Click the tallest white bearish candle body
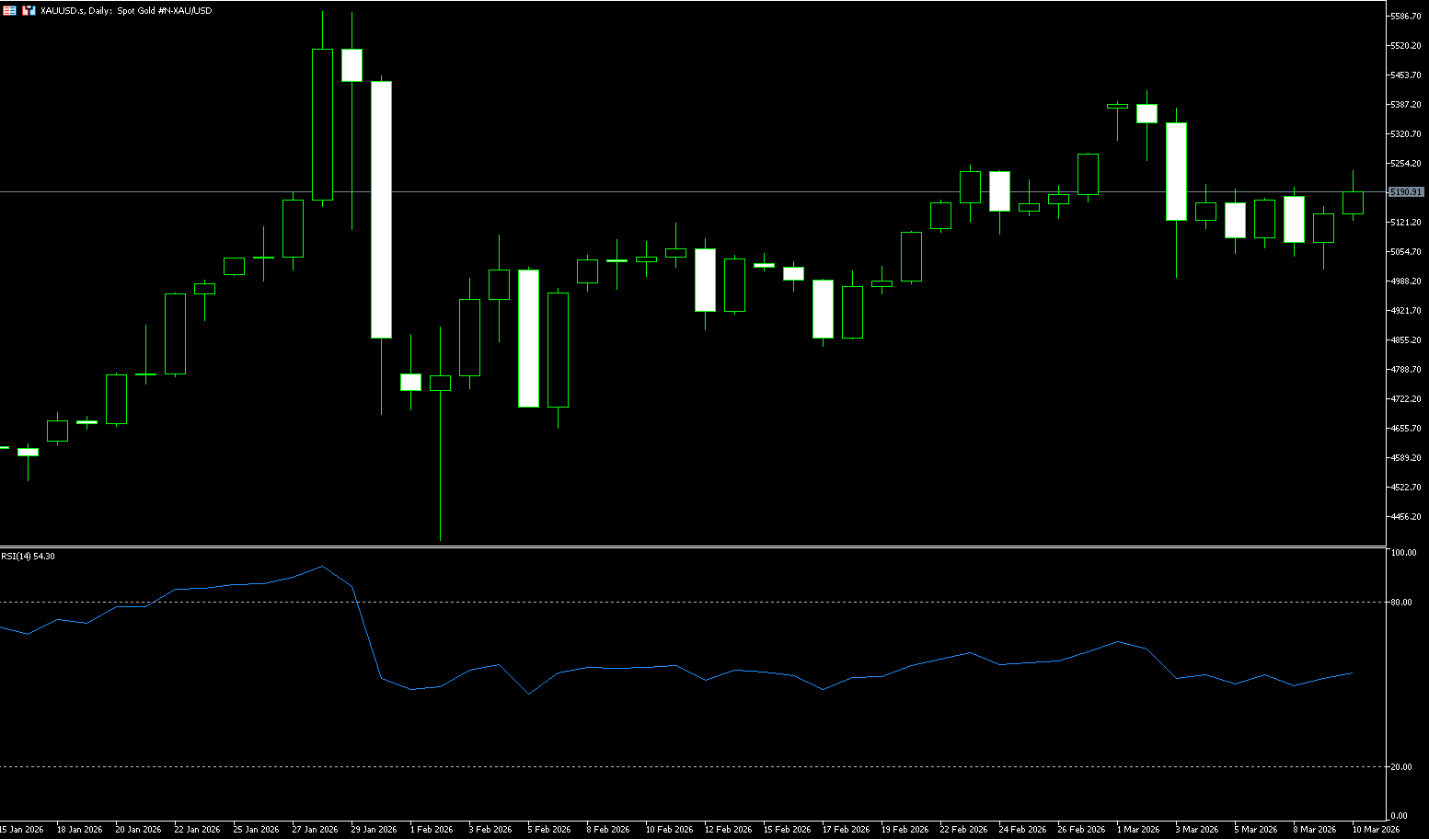The width and height of the screenshot is (1429, 839). (381, 210)
